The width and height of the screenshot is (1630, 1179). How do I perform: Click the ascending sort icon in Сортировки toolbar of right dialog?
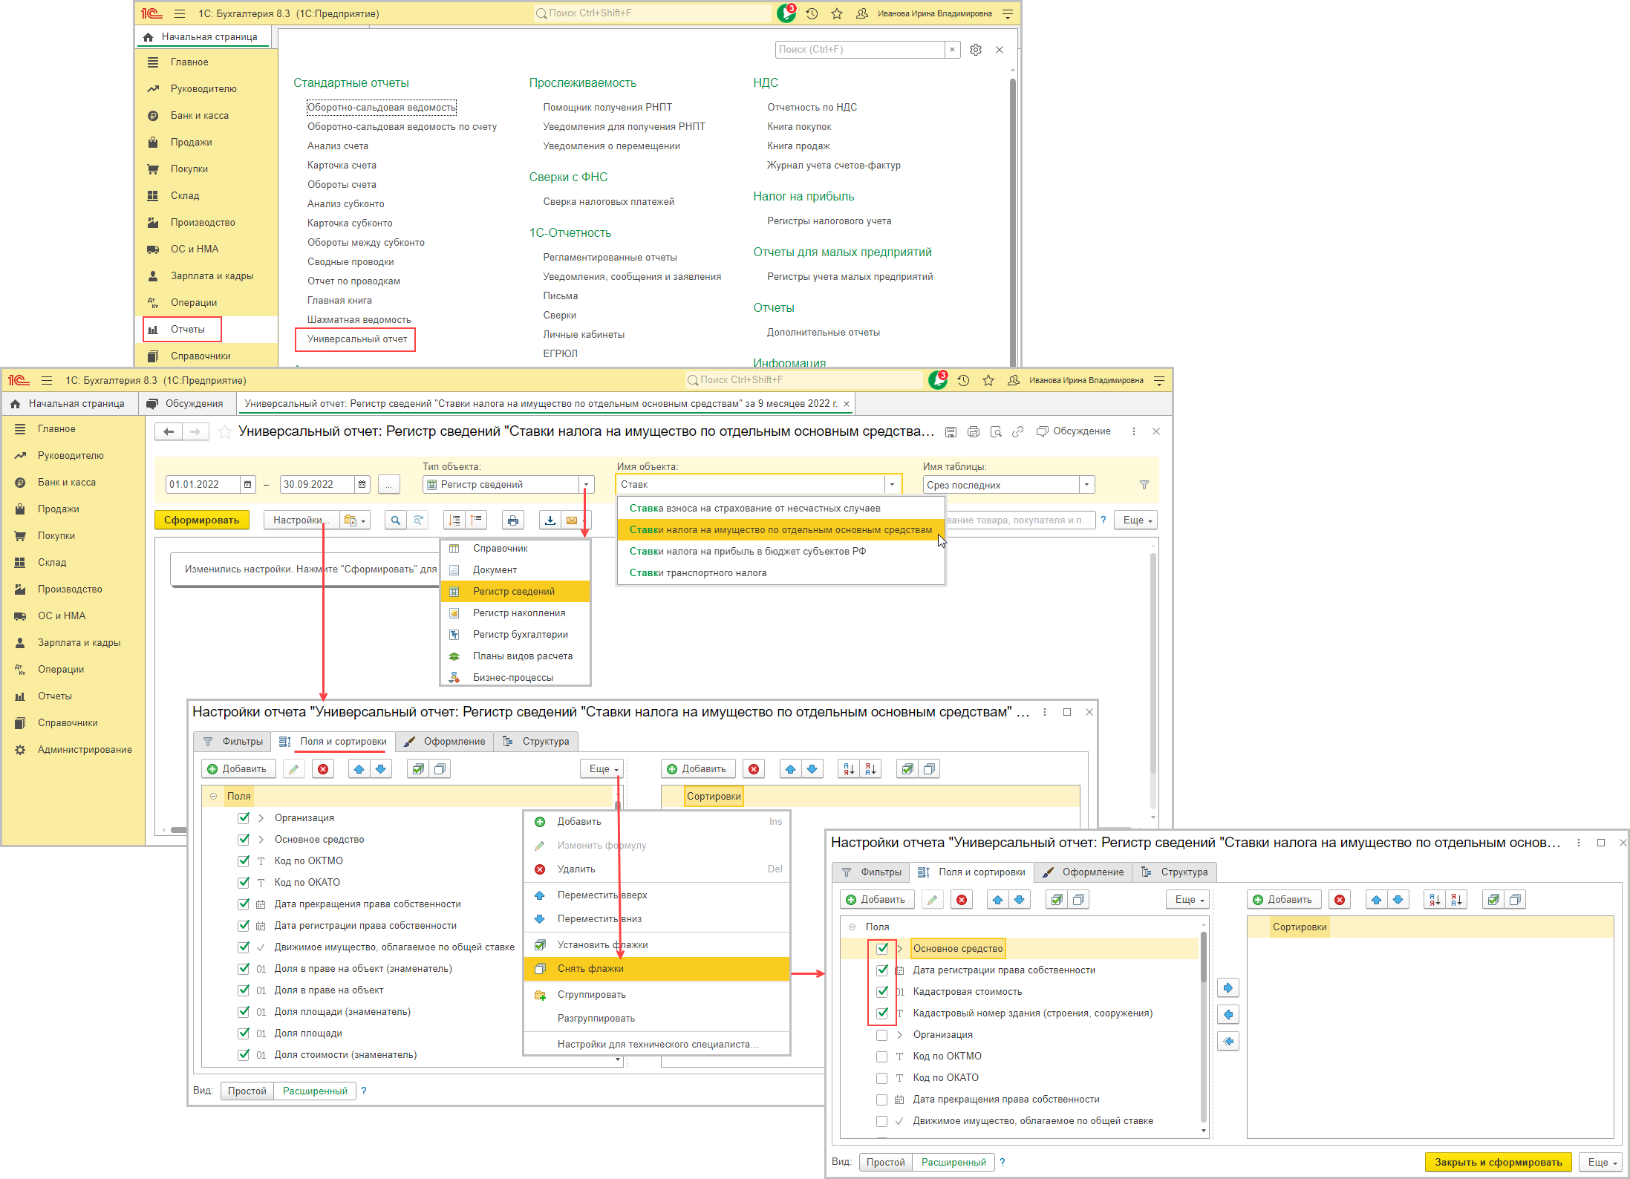pos(1435,900)
